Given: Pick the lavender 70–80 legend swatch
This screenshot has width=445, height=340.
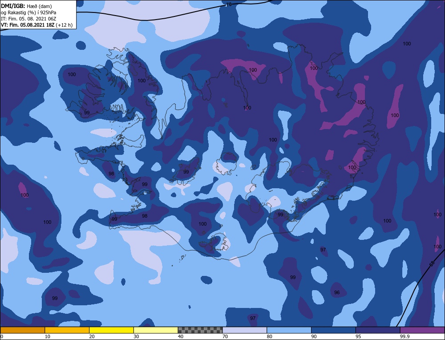Looking at the screenshot, I should tap(245, 330).
